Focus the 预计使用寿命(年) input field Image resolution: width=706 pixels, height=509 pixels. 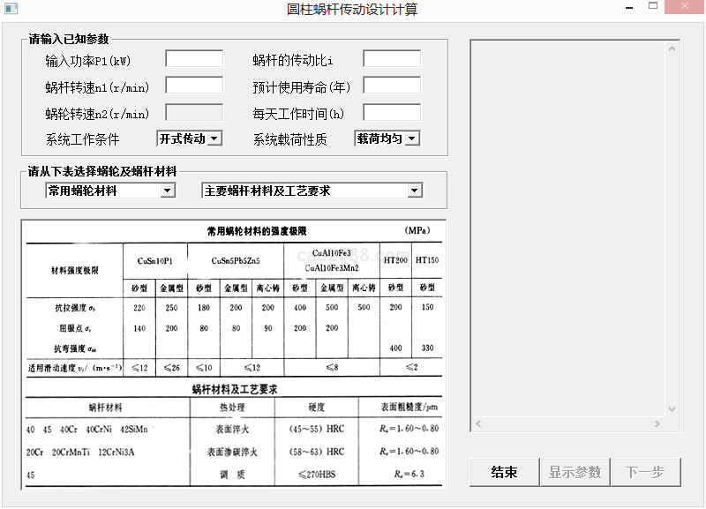click(x=391, y=86)
